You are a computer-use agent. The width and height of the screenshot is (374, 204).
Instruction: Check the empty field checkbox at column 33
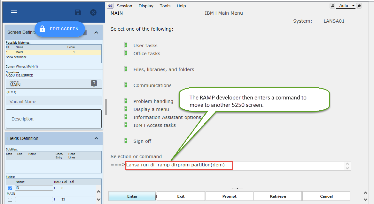[x=10, y=200]
